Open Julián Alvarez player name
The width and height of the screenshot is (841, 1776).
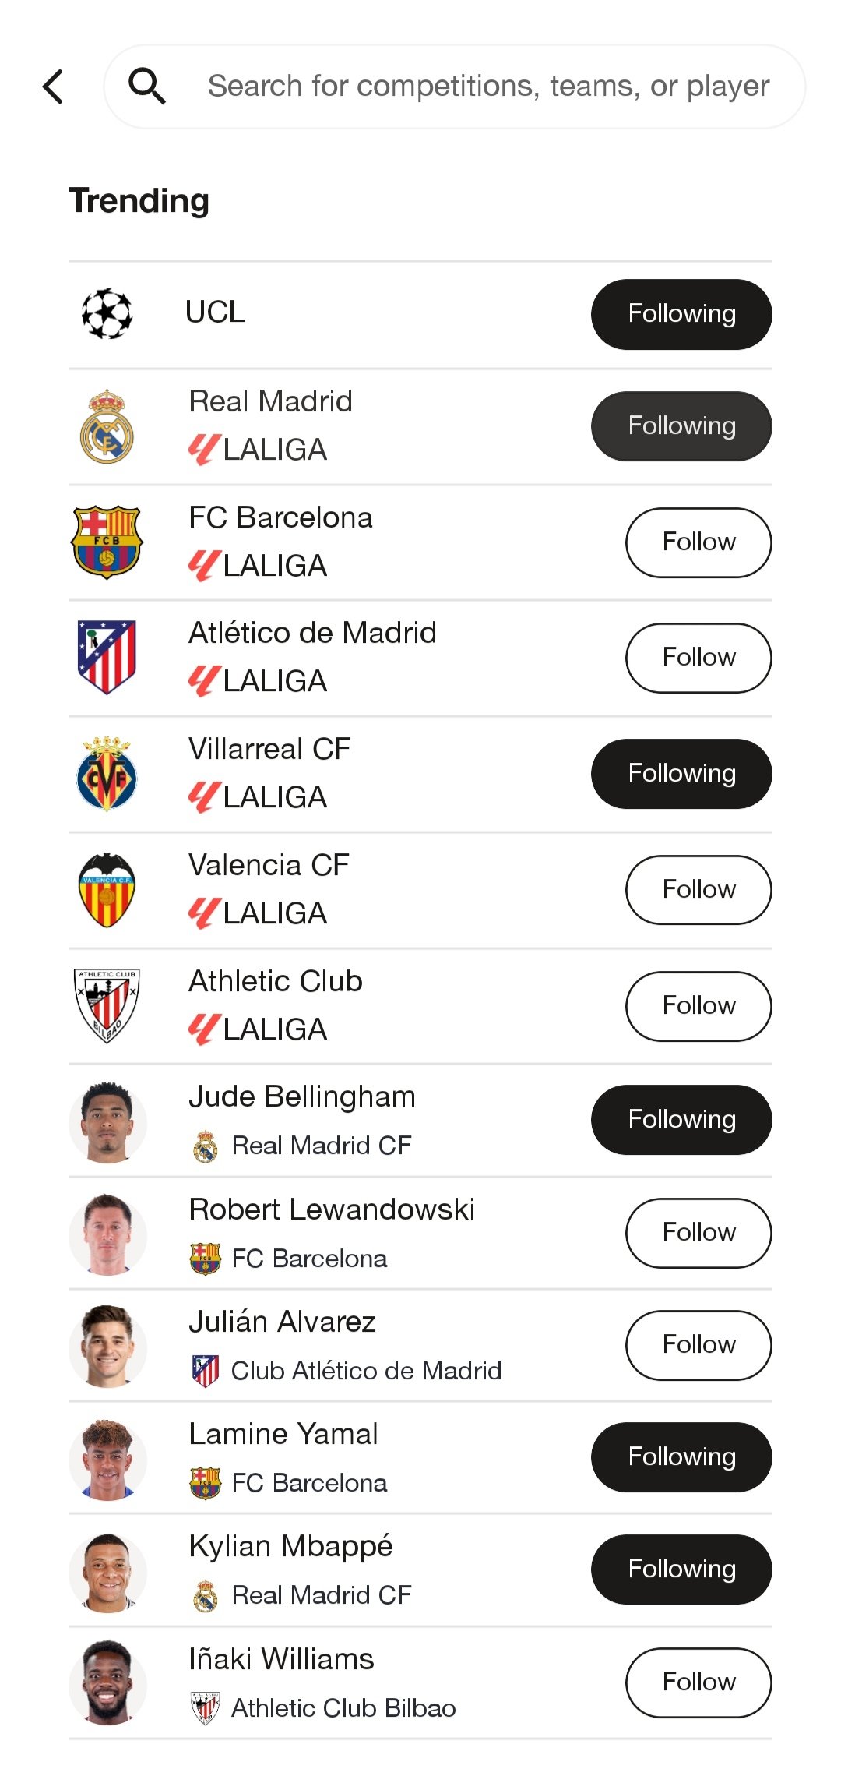283,1322
